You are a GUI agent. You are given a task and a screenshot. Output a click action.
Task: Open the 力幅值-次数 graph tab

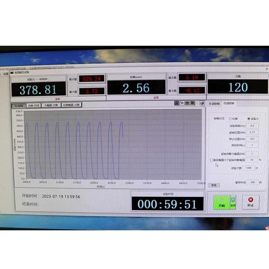click(51, 105)
